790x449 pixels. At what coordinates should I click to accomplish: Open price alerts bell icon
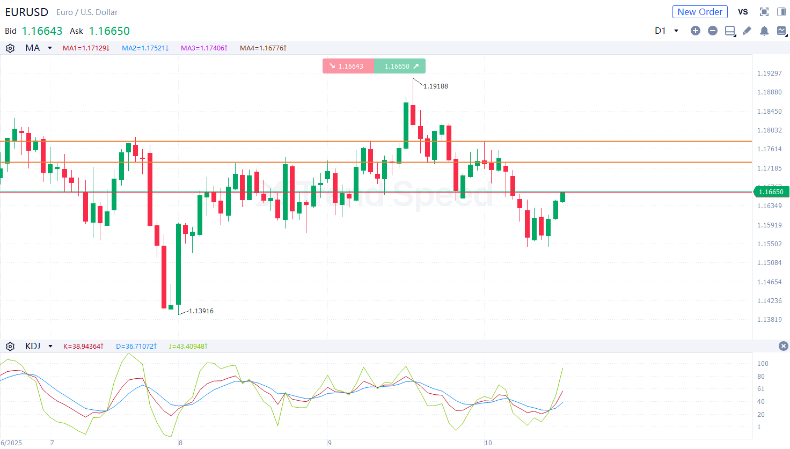764,31
